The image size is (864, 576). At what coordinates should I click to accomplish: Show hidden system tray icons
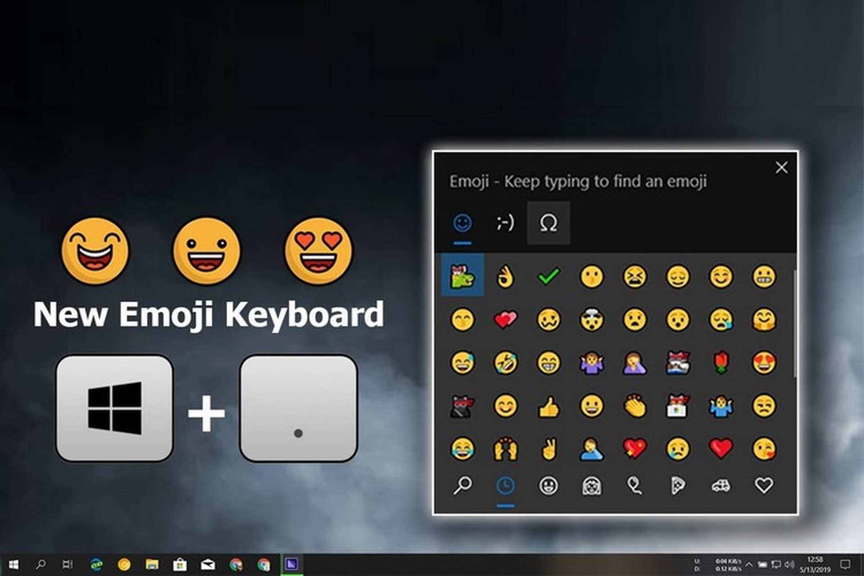click(x=749, y=564)
